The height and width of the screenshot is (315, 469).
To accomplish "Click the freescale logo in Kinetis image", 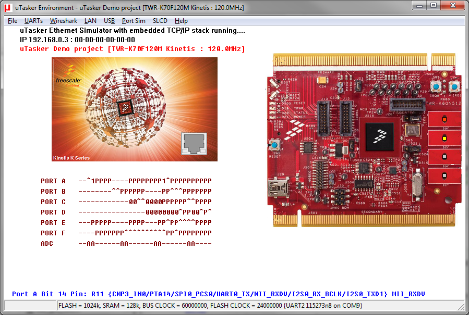I will tap(68, 75).
